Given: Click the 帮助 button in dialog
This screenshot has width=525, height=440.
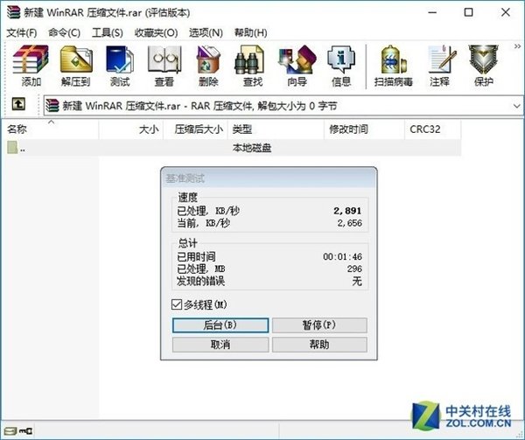Looking at the screenshot, I should coord(319,345).
